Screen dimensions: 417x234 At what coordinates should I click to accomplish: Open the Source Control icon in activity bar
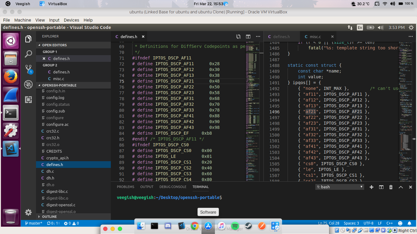[28, 69]
